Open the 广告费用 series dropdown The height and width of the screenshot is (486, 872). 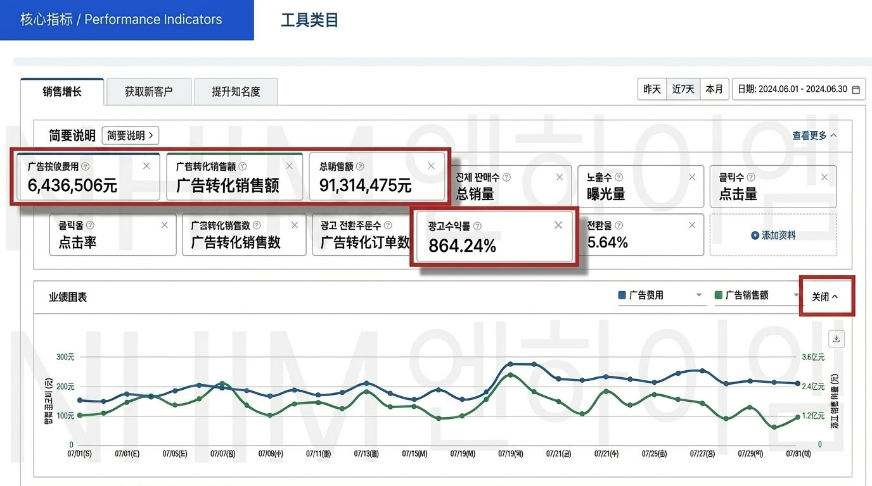[x=662, y=296]
